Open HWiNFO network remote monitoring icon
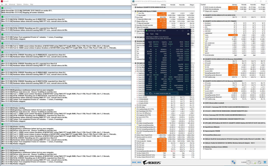The height and width of the screenshot is (166, 268). coord(233,162)
